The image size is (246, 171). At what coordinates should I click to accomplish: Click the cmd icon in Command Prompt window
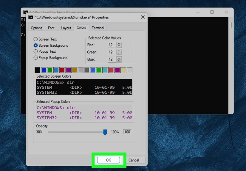click(26, 12)
